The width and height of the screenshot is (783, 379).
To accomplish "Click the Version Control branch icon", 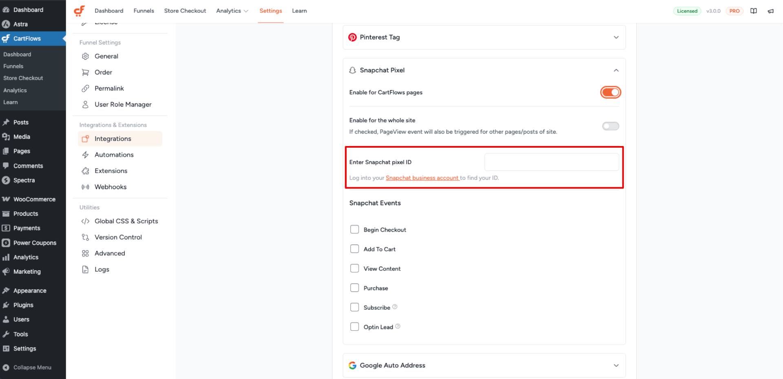I will [85, 237].
